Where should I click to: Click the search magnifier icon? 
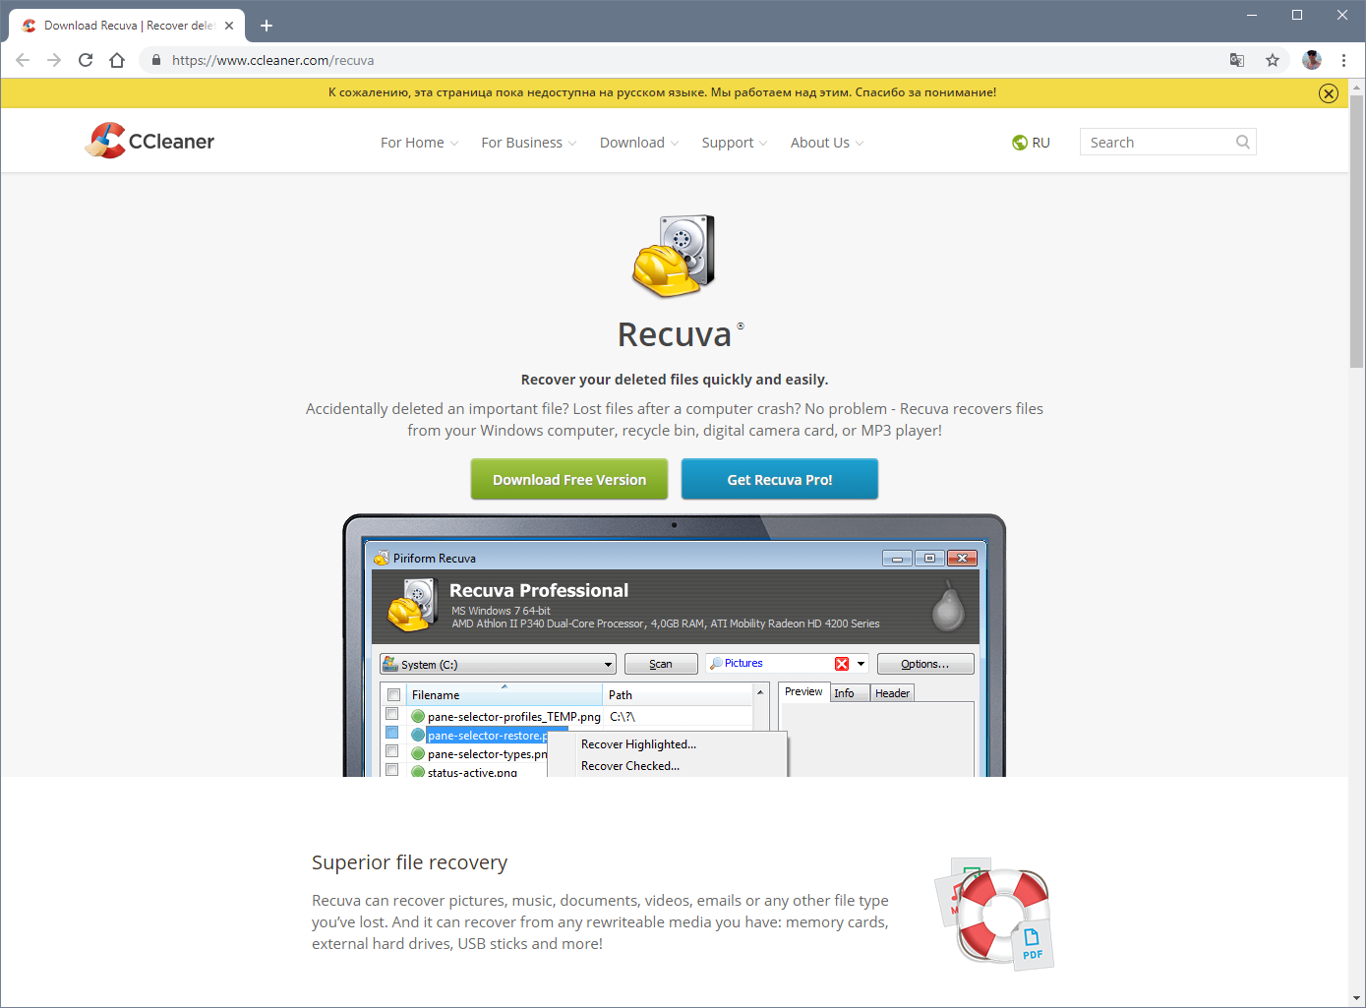(x=1243, y=142)
